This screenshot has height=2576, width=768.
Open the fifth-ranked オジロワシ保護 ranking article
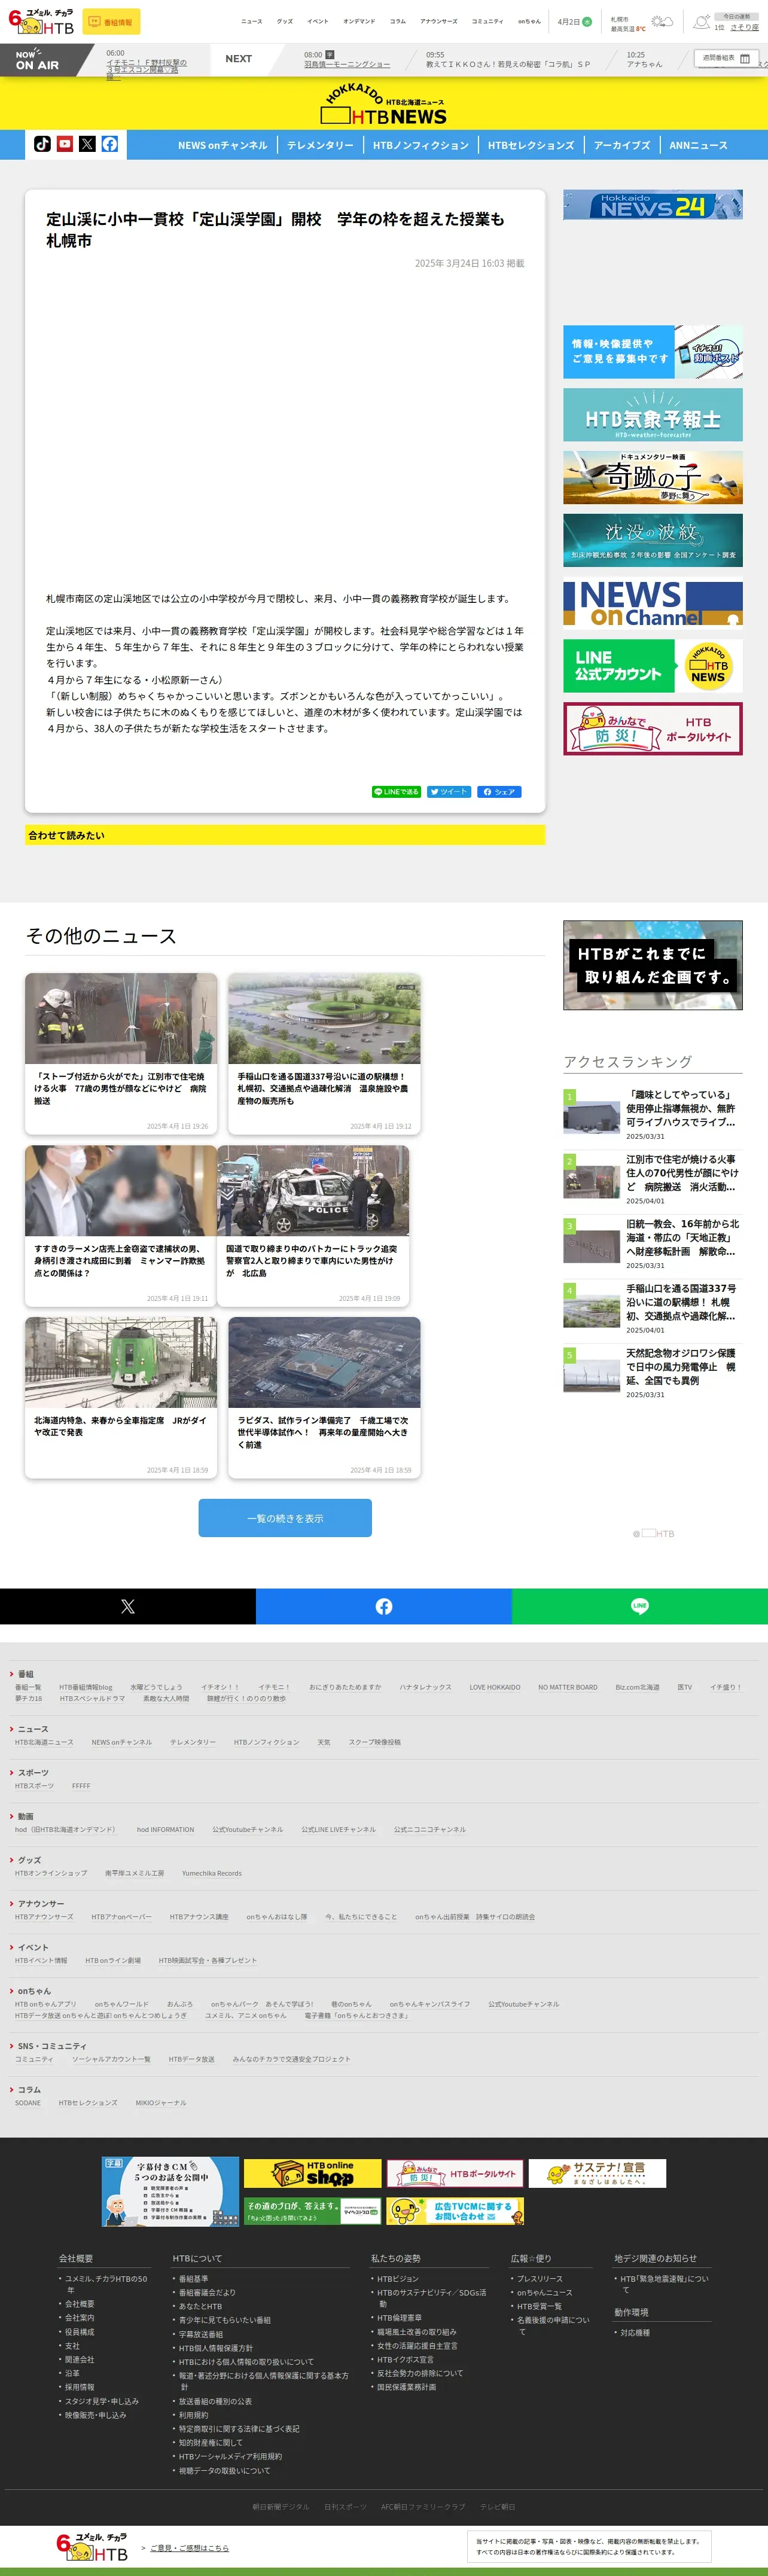coord(653,1373)
